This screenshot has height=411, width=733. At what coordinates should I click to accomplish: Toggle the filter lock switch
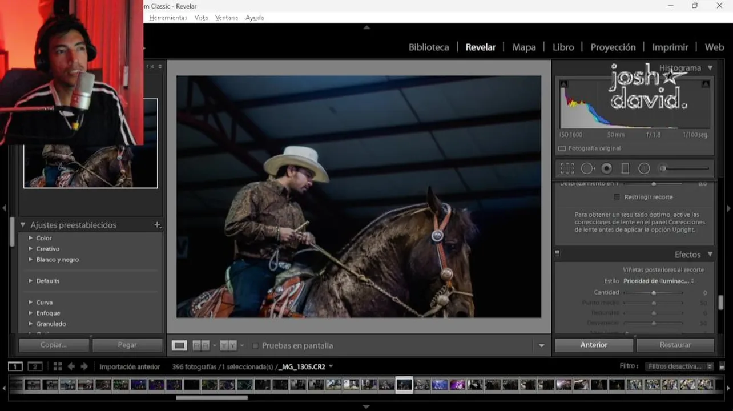click(x=722, y=366)
